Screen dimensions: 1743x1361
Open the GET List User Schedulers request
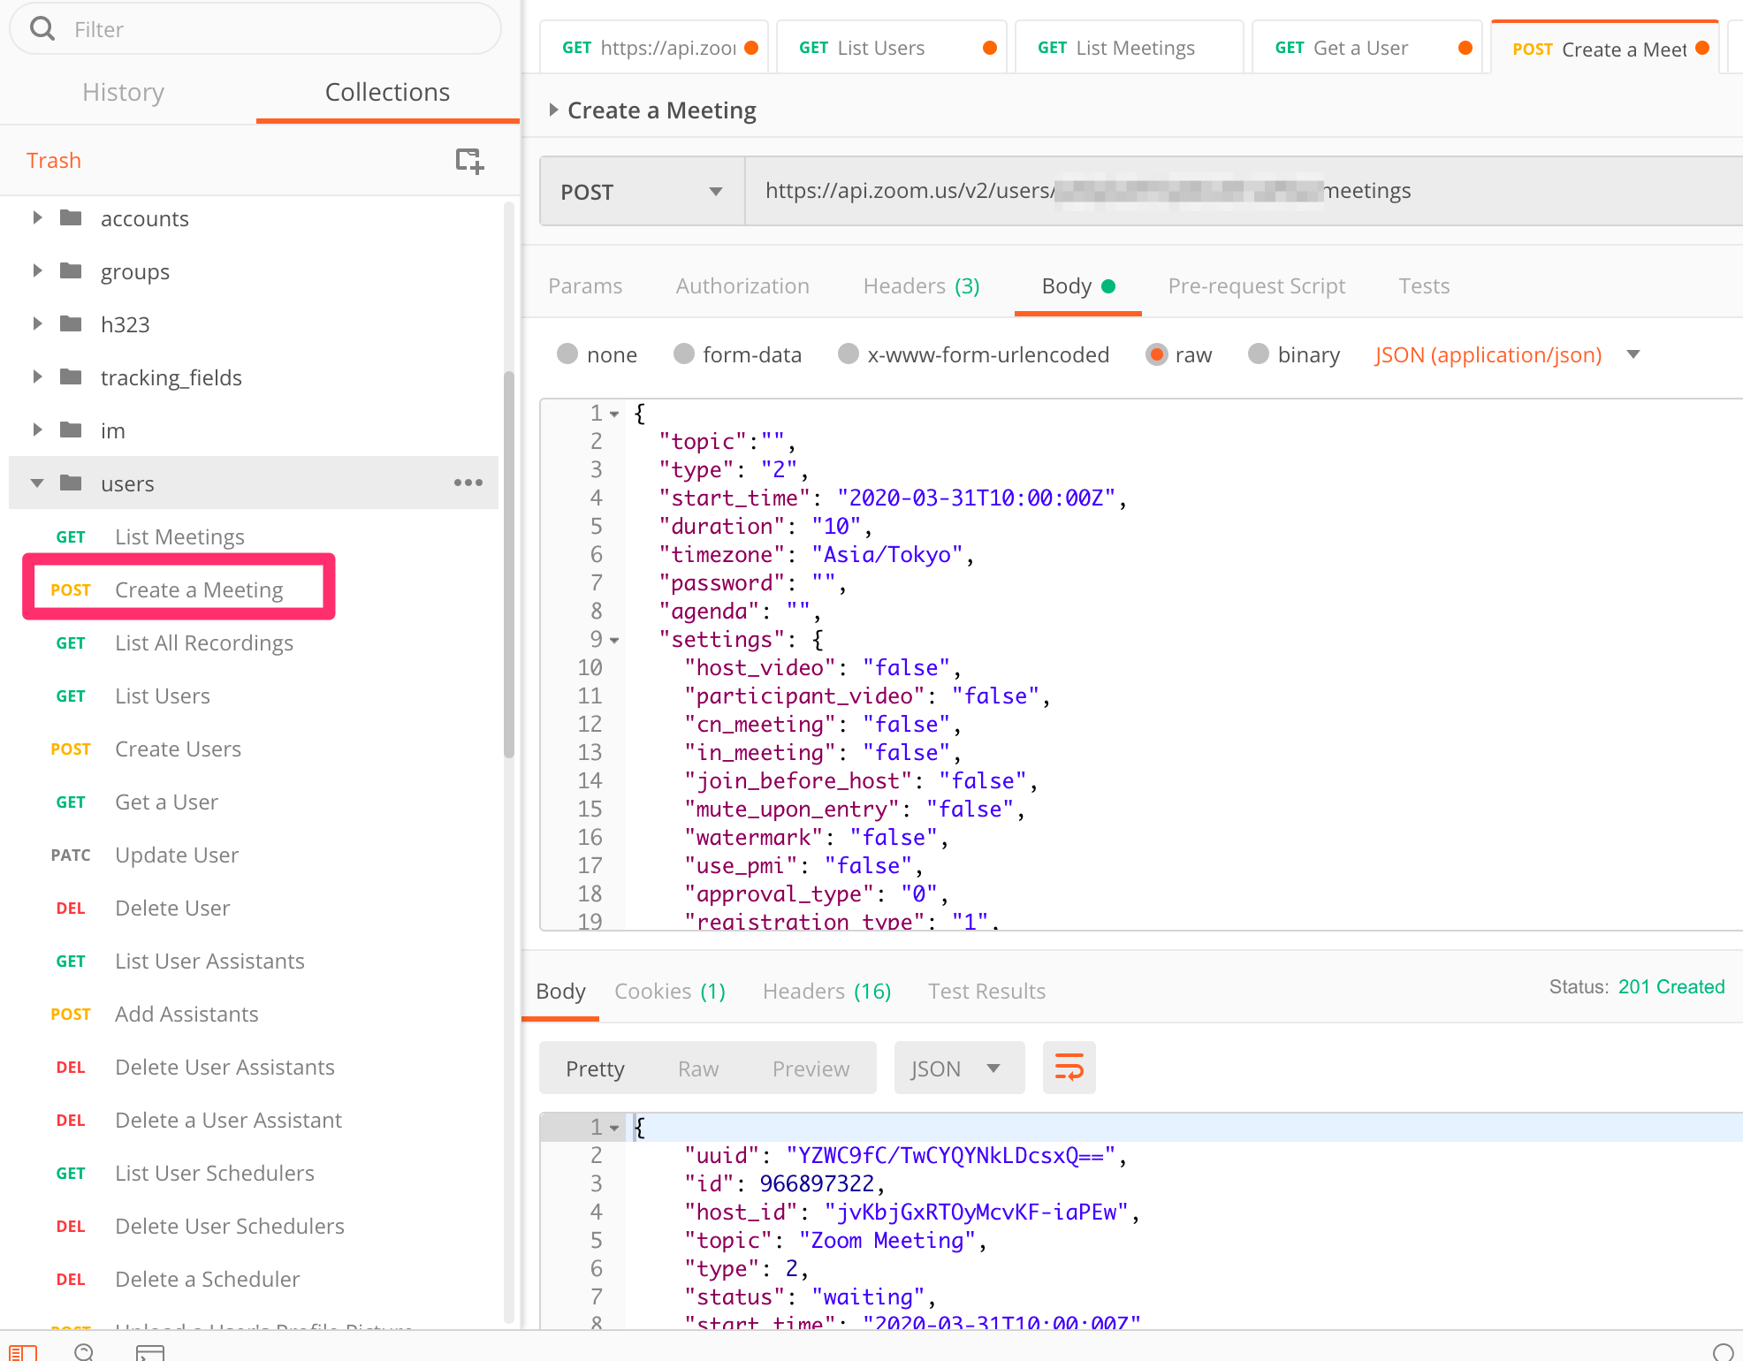click(x=215, y=1173)
